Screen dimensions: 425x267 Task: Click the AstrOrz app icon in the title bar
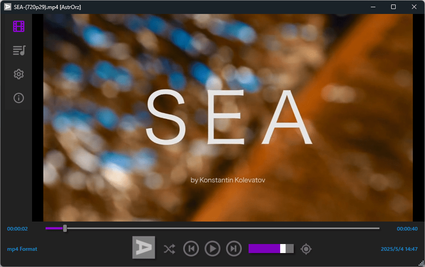8,7
